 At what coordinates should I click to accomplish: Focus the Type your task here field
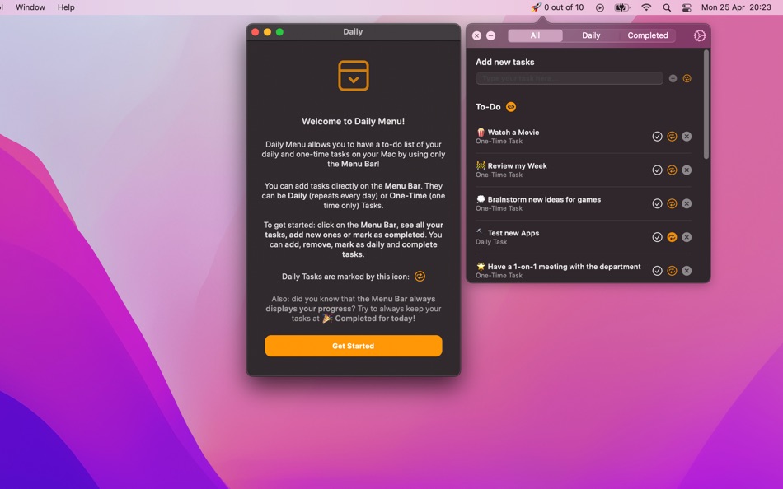(570, 78)
